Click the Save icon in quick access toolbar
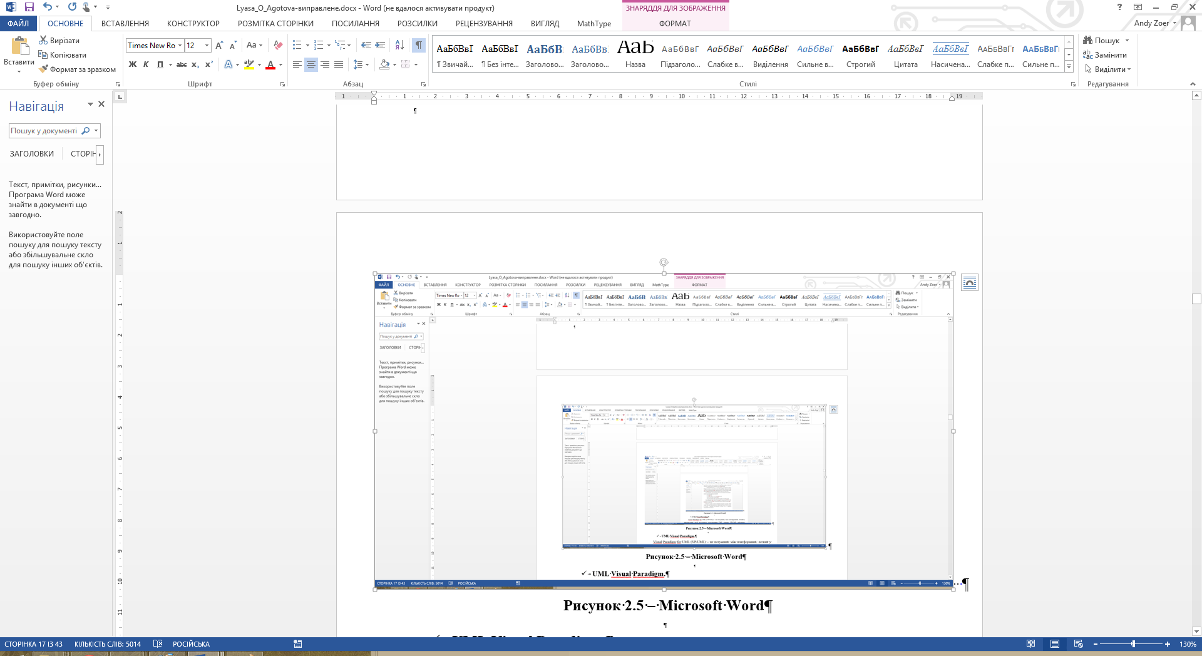 tap(29, 7)
